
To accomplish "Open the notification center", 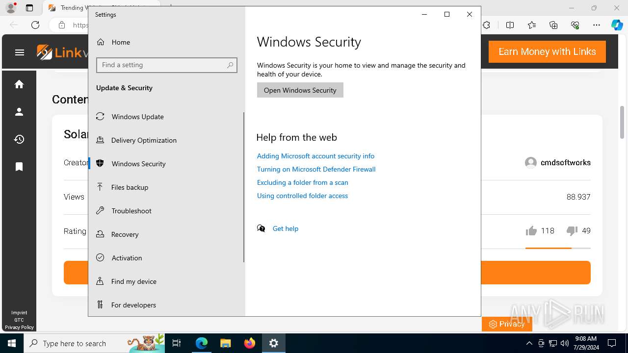I will pyautogui.click(x=612, y=343).
